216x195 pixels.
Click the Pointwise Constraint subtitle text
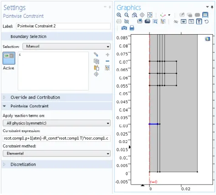click(23, 16)
